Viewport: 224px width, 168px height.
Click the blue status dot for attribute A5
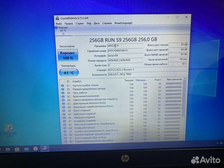tap(64, 114)
